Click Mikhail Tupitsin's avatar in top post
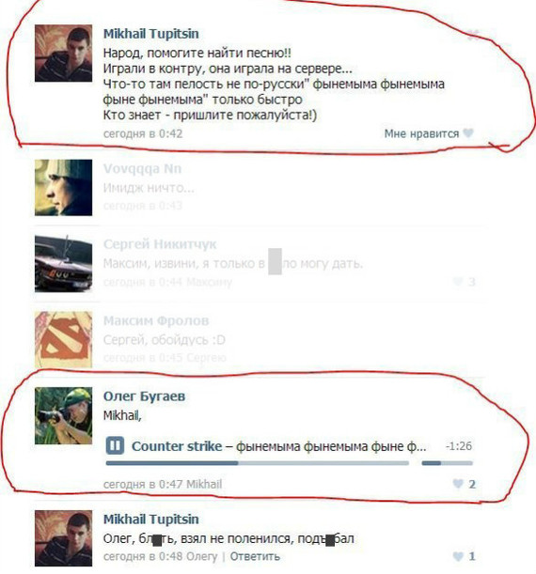Image resolution: width=536 pixels, height=574 pixels. click(x=63, y=54)
